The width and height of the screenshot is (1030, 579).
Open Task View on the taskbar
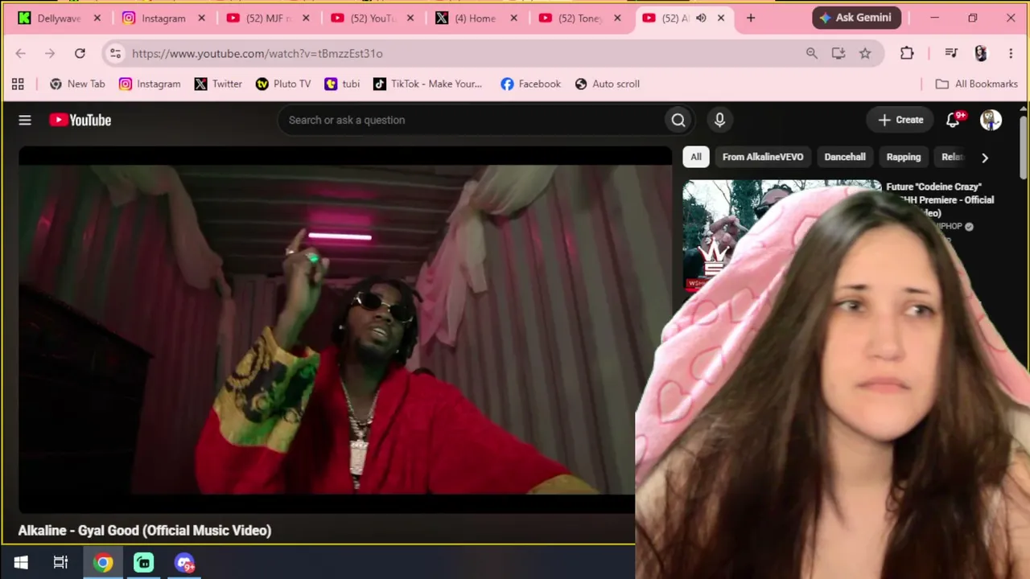61,563
